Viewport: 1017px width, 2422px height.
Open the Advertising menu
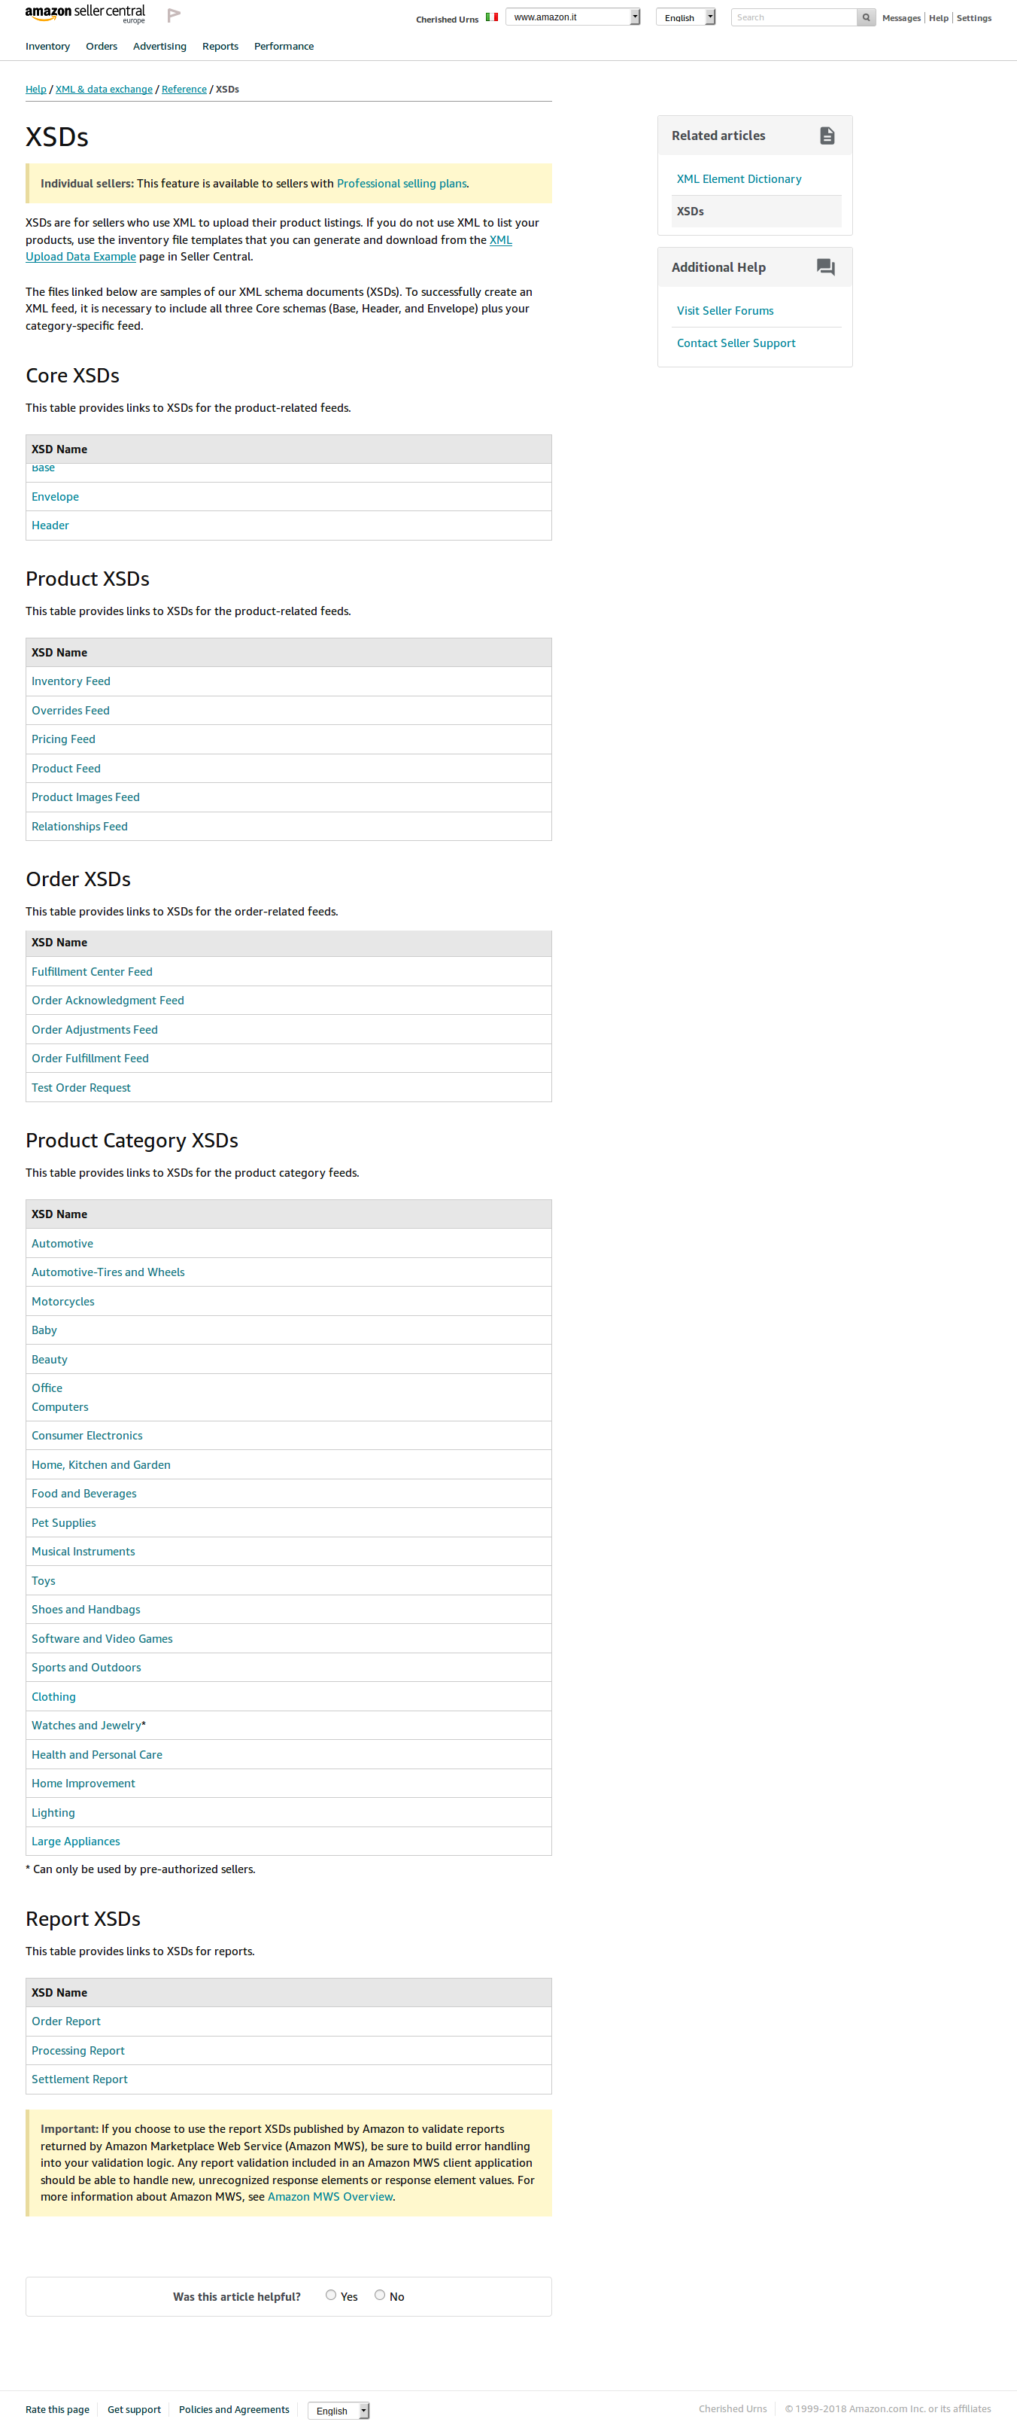click(159, 46)
